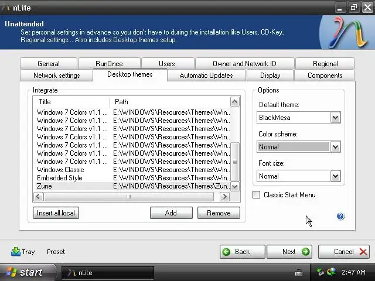Select the Desktop themes tab
The width and height of the screenshot is (375, 281).
[x=130, y=74]
